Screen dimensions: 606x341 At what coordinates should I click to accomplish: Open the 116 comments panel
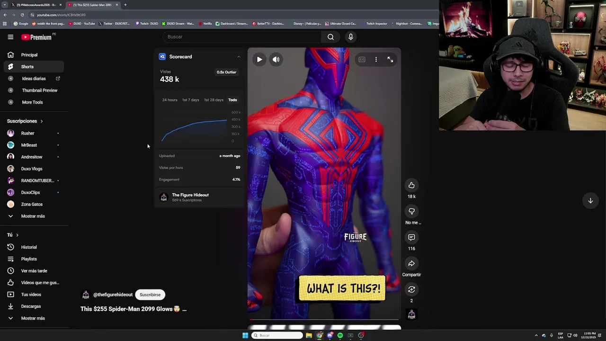[411, 237]
